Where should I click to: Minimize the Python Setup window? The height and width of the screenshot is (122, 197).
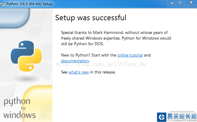pos(172,3)
